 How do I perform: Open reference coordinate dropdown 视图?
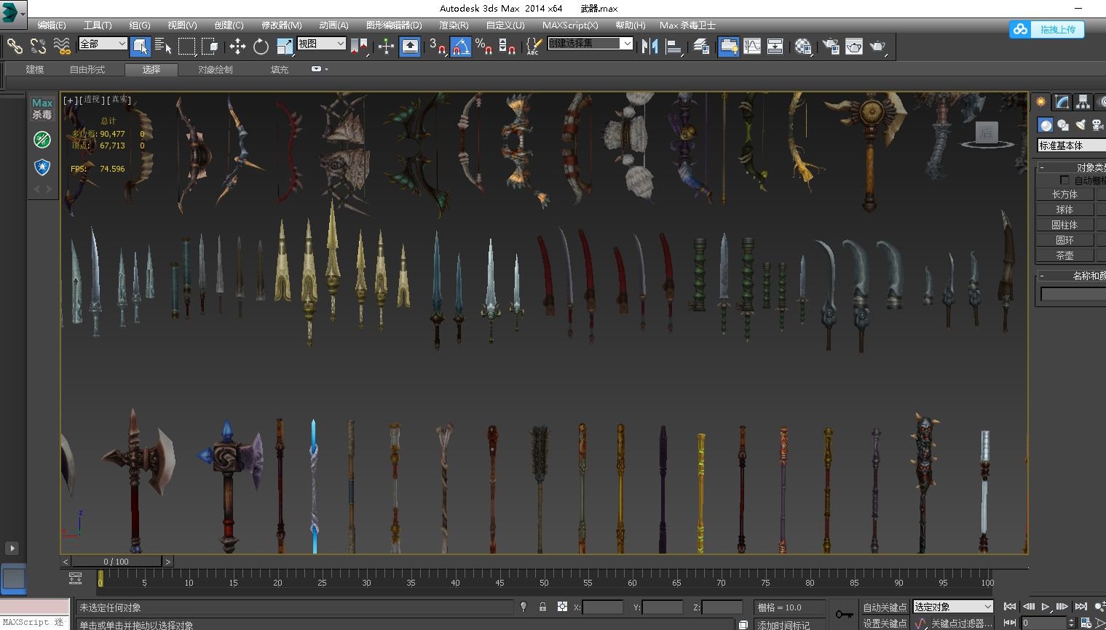[x=321, y=44]
